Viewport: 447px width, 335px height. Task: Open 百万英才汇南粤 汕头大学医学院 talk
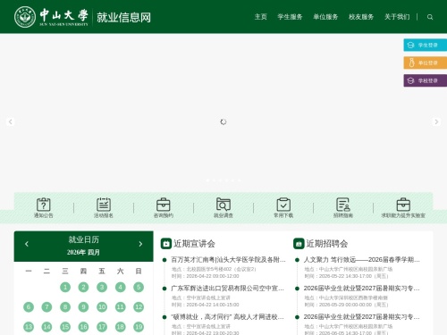click(x=228, y=260)
